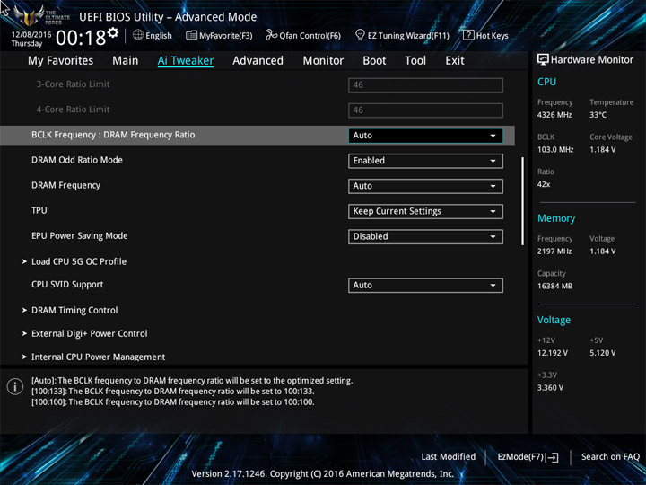Screen dimensions: 646x485
Task: Click the CPU SVID Support label
Action: [67, 285]
